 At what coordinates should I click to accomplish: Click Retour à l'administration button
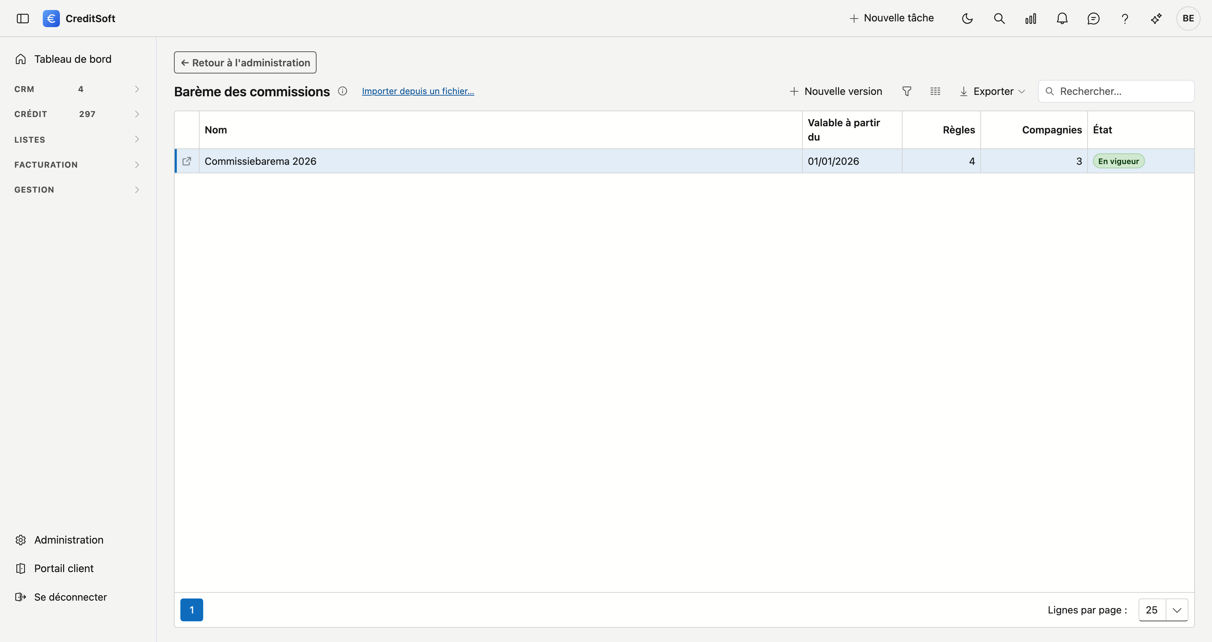(x=245, y=63)
